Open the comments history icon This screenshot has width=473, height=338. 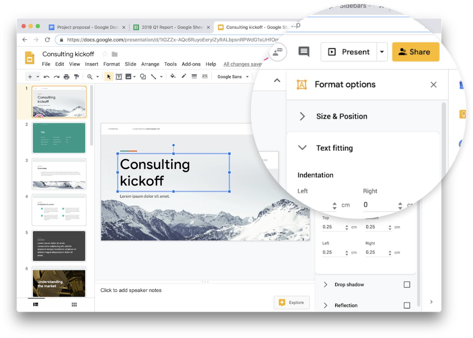pos(304,52)
